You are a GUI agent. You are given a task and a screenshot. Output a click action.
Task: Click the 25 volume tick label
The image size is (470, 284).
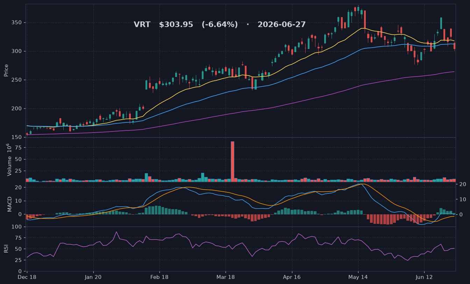click(19, 171)
